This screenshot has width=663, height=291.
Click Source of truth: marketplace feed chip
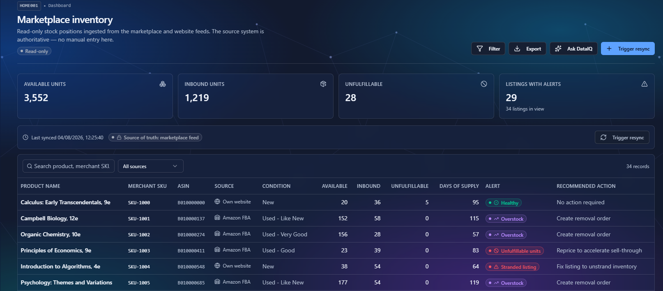coord(155,137)
